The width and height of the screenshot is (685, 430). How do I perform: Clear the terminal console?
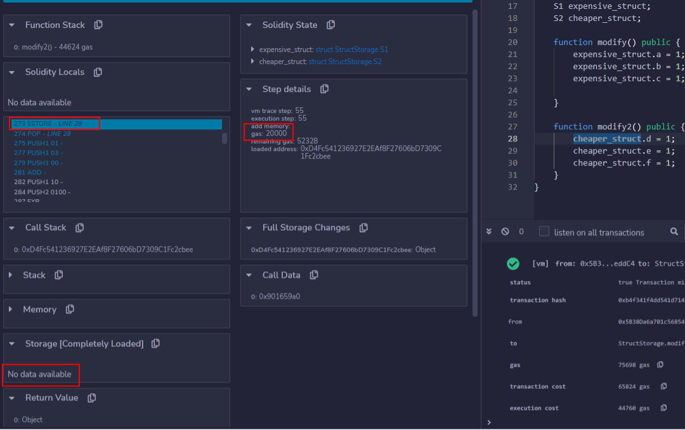(x=505, y=231)
